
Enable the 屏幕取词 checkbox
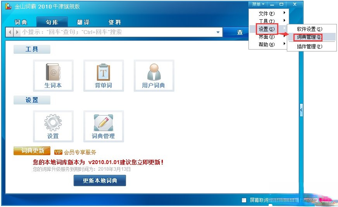pos(244,200)
